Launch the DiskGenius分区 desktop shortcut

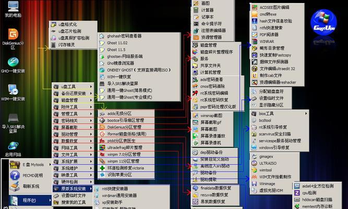click(13, 39)
